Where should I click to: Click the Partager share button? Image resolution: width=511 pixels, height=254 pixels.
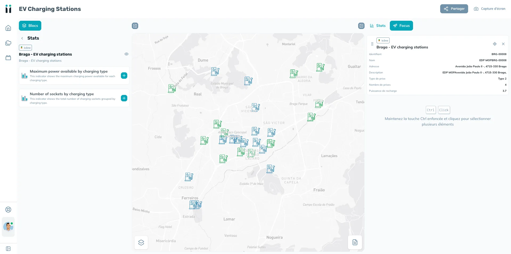(454, 9)
